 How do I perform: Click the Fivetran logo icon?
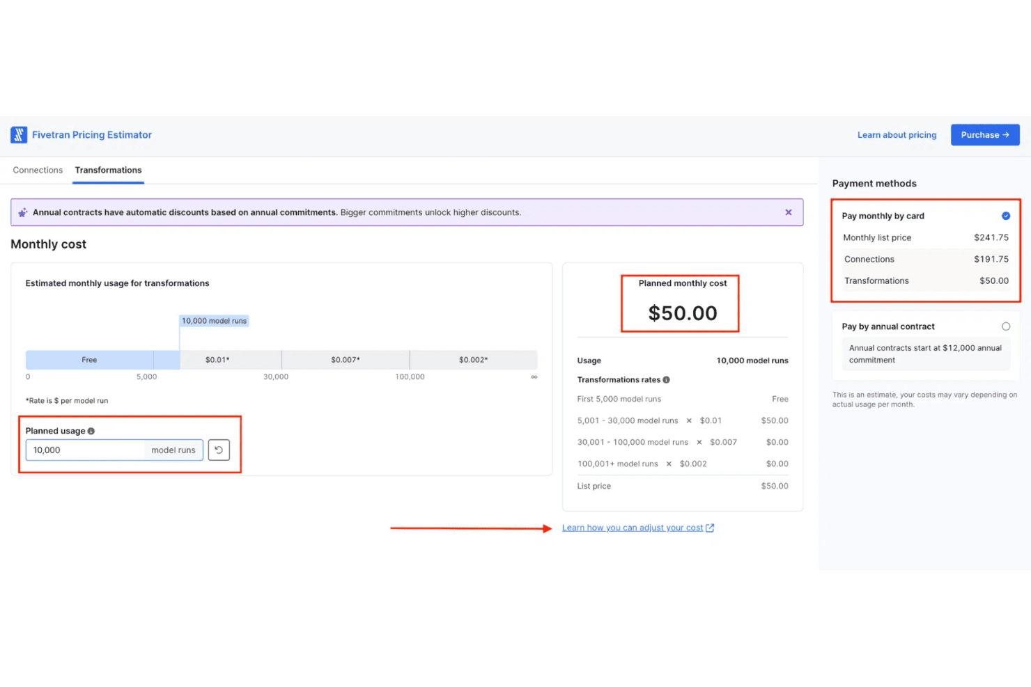(19, 135)
